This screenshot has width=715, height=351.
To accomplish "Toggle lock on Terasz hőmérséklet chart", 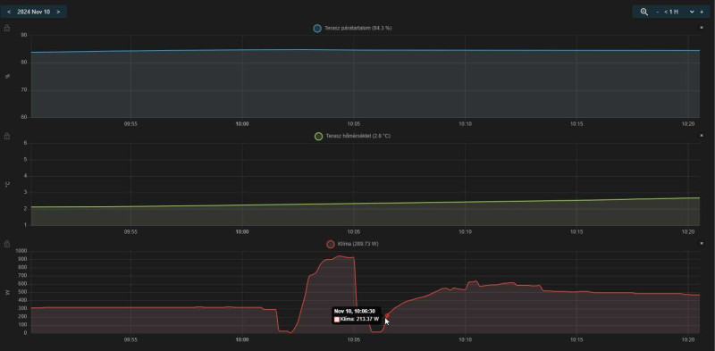I will pyautogui.click(x=7, y=136).
